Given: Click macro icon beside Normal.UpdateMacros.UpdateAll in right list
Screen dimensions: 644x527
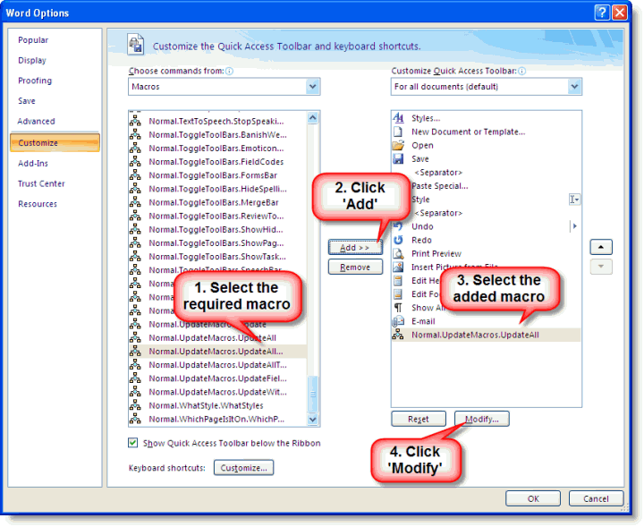Looking at the screenshot, I should pyautogui.click(x=397, y=335).
